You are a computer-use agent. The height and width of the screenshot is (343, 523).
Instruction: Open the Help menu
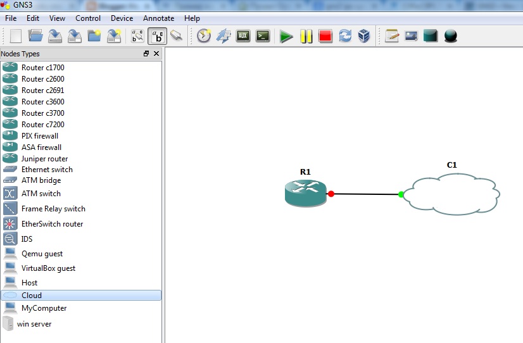coord(192,18)
